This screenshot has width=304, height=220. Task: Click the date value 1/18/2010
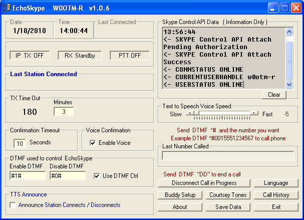pos(30,31)
